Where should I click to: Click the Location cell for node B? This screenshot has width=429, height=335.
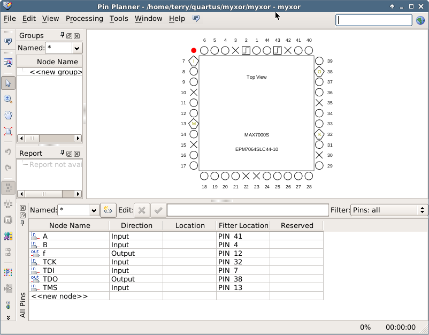click(189, 245)
